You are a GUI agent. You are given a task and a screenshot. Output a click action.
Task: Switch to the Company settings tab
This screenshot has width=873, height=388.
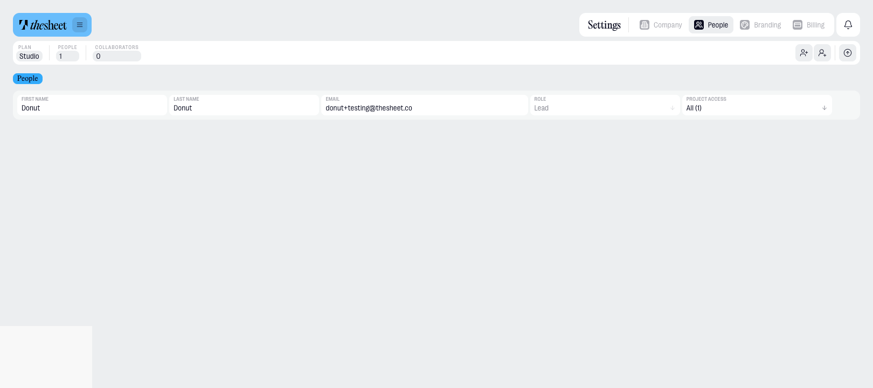point(661,25)
